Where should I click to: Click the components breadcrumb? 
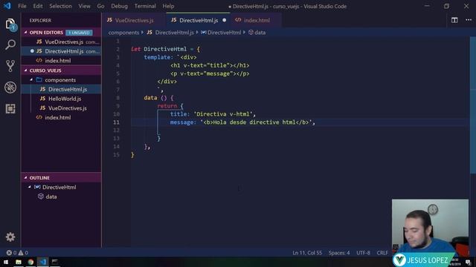(x=123, y=33)
